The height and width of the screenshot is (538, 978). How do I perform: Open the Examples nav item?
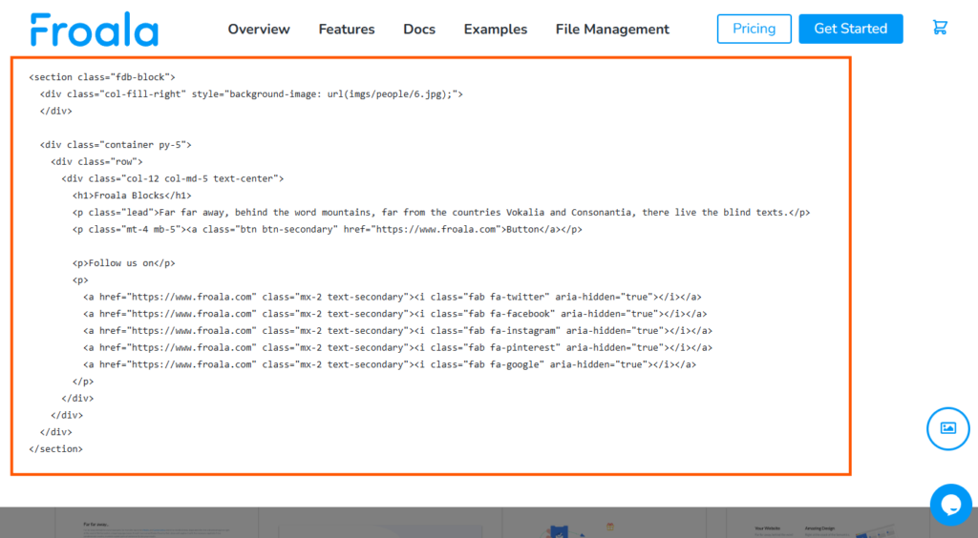coord(496,30)
